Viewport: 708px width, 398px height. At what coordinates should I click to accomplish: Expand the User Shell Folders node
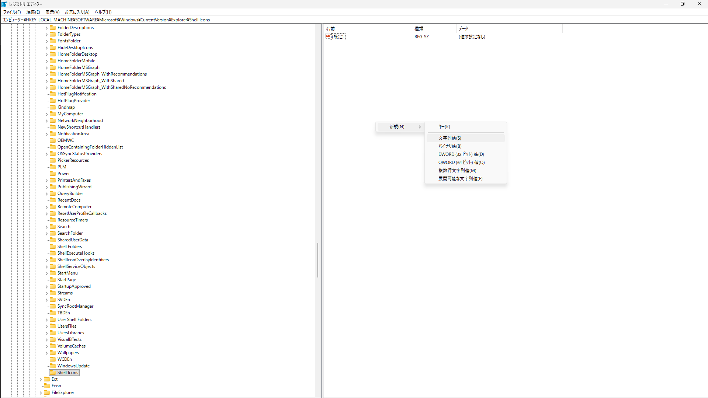click(47, 320)
